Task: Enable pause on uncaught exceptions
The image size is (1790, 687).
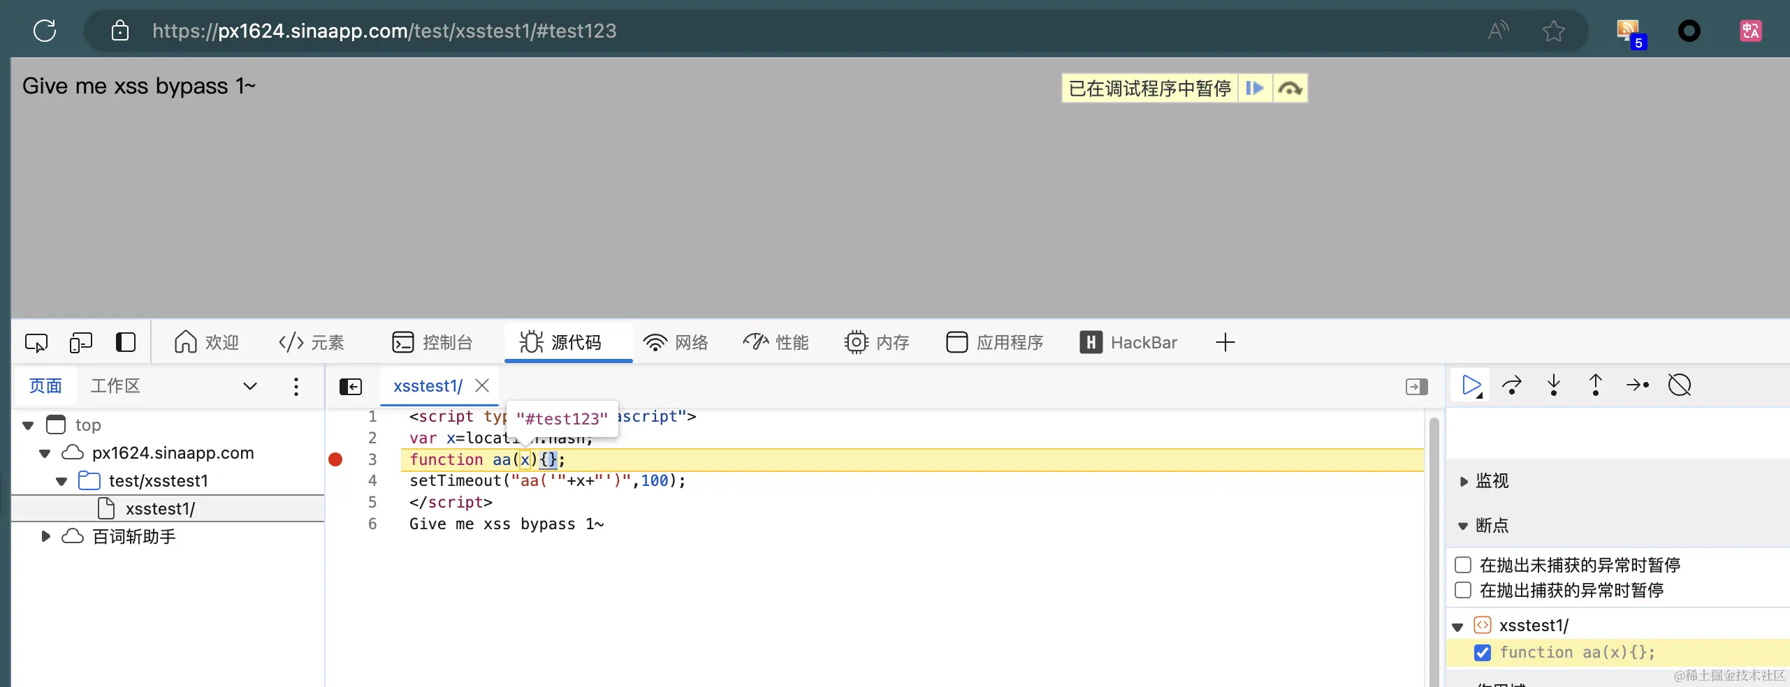Action: point(1463,565)
